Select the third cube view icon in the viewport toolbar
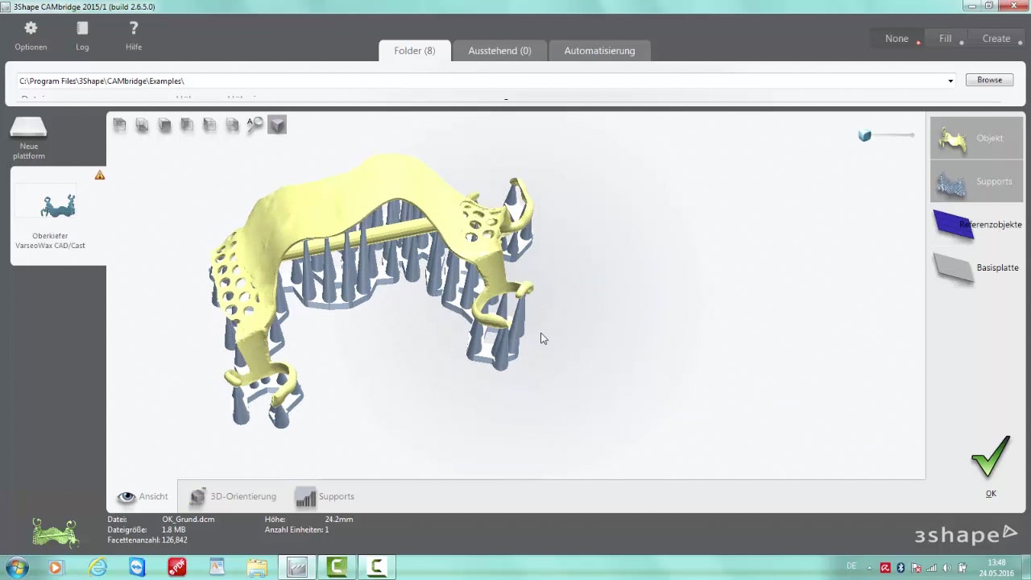The width and height of the screenshot is (1031, 580). pos(164,125)
